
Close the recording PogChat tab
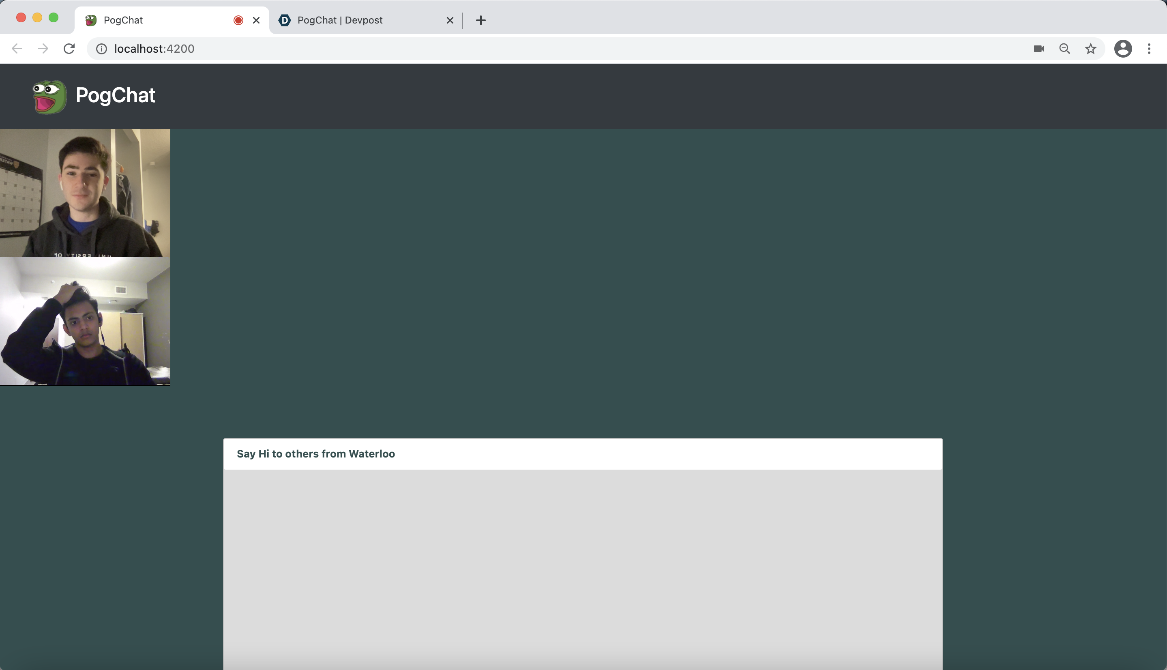click(256, 20)
